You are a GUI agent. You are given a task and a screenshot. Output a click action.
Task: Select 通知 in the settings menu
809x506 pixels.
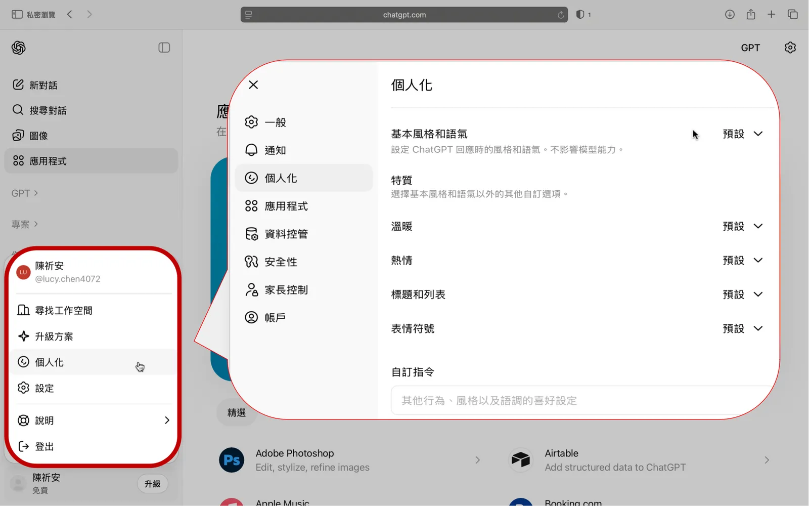tap(275, 150)
